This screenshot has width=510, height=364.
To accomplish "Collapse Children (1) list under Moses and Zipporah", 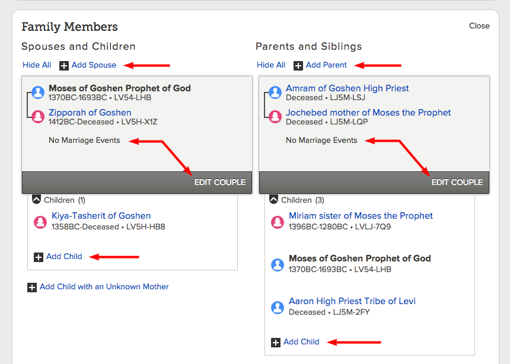I will 36,199.
